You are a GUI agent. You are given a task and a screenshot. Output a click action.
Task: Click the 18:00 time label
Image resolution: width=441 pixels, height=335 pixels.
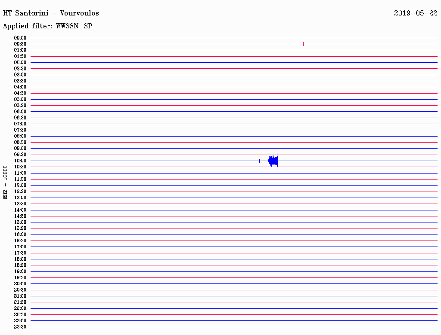[20, 259]
